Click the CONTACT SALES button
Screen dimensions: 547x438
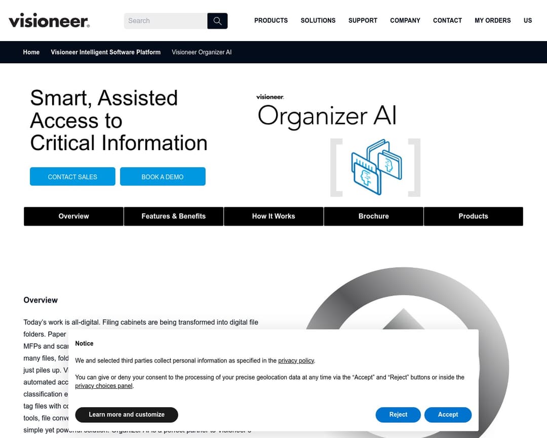point(72,176)
